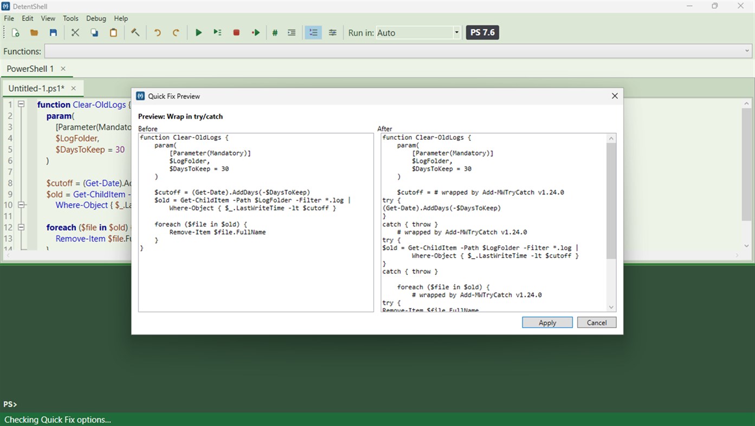
Task: Collapse the foreach fold at line 12
Action: pyautogui.click(x=21, y=227)
